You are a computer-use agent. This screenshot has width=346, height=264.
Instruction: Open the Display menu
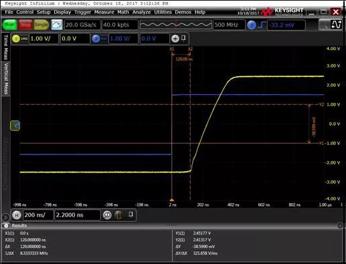62,12
